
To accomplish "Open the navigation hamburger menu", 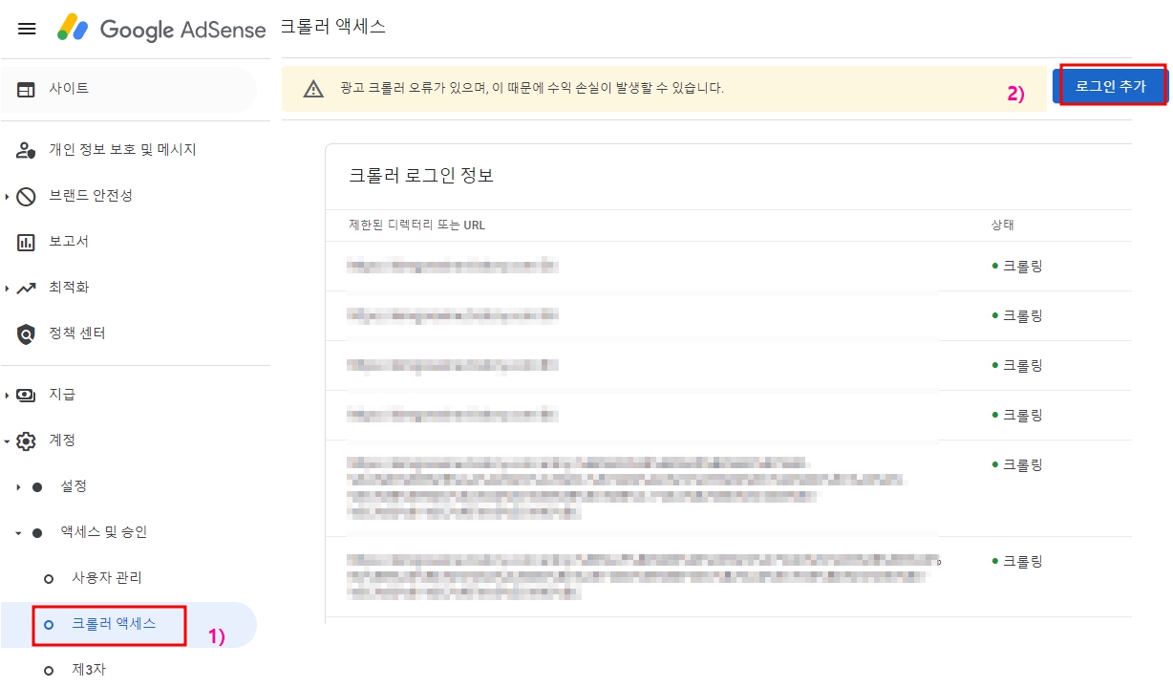I will click(x=26, y=28).
